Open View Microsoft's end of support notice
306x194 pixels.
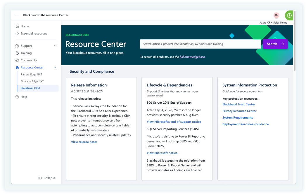tap(174, 122)
